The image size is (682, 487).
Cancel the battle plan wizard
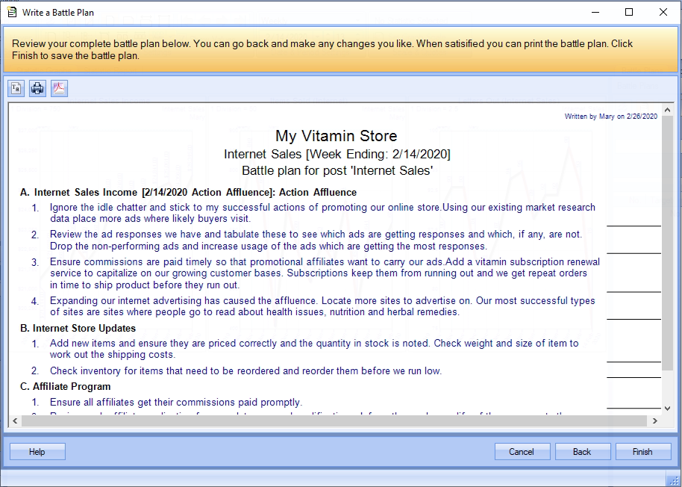(522, 452)
